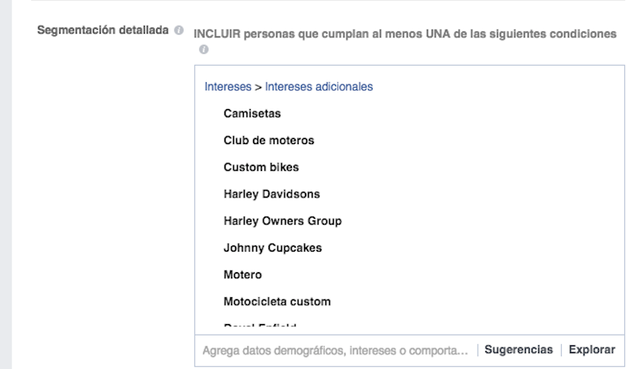
Task: Select the Harley Davidsons interest
Action: [271, 194]
